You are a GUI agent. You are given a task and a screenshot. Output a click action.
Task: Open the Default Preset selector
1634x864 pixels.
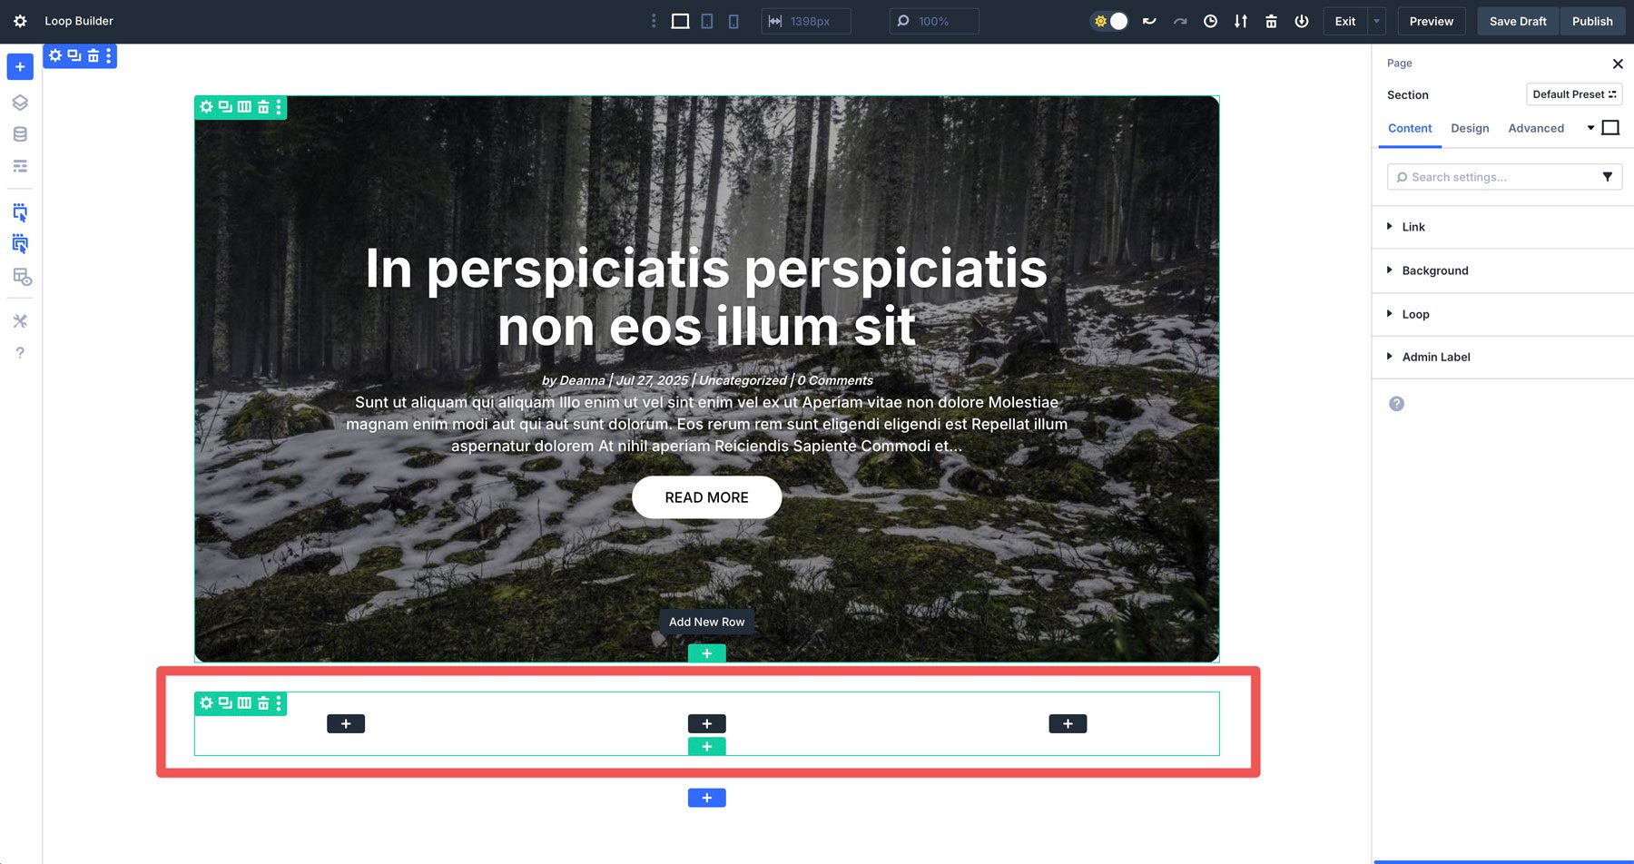point(1574,94)
